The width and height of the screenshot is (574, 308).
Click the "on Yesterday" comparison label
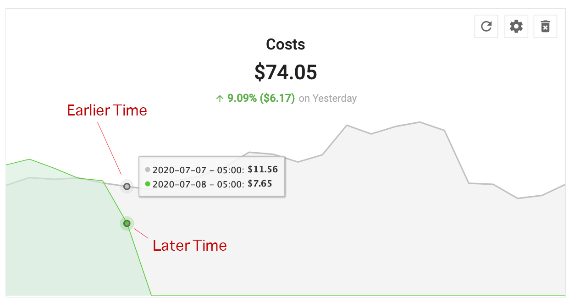tap(327, 99)
